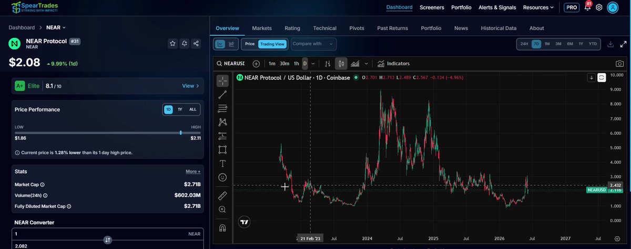The width and height of the screenshot is (631, 249).
Task: Expand the chart to fullscreen
Action: [623, 44]
